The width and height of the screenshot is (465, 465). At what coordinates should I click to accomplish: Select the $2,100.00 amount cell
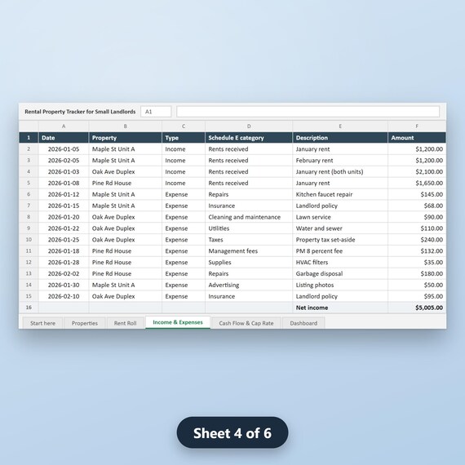click(417, 171)
